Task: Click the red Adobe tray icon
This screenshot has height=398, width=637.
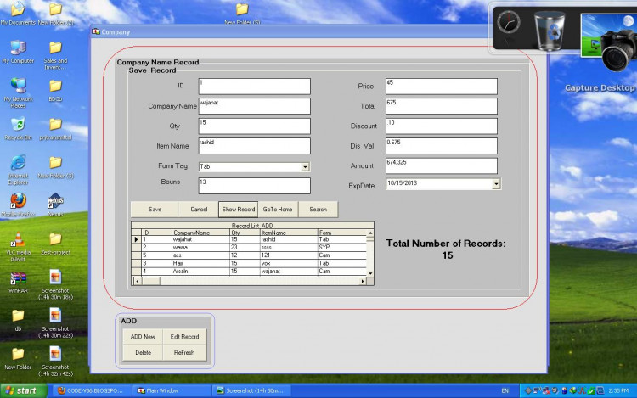Action: point(582,390)
